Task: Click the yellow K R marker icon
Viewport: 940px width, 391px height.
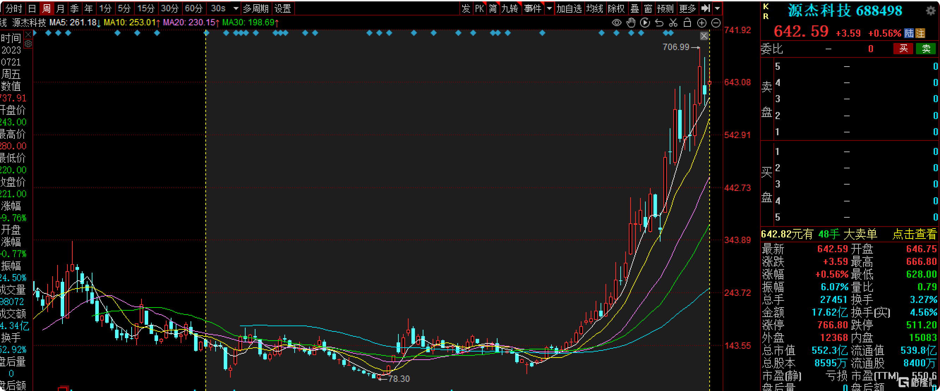Action: pos(766,11)
